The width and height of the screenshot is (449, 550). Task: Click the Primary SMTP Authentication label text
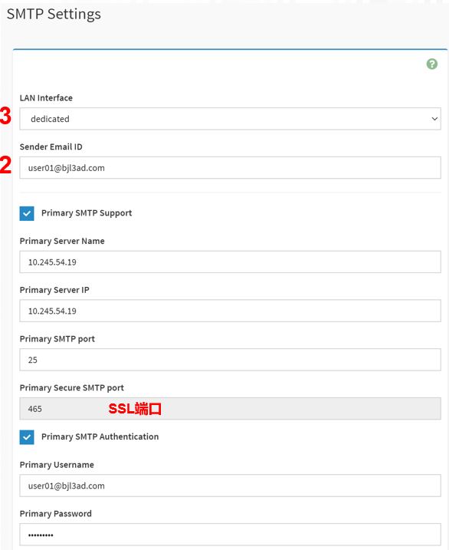[x=100, y=436]
